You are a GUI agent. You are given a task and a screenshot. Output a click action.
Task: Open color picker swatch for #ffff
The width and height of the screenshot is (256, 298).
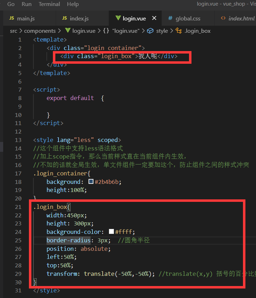click(x=111, y=231)
